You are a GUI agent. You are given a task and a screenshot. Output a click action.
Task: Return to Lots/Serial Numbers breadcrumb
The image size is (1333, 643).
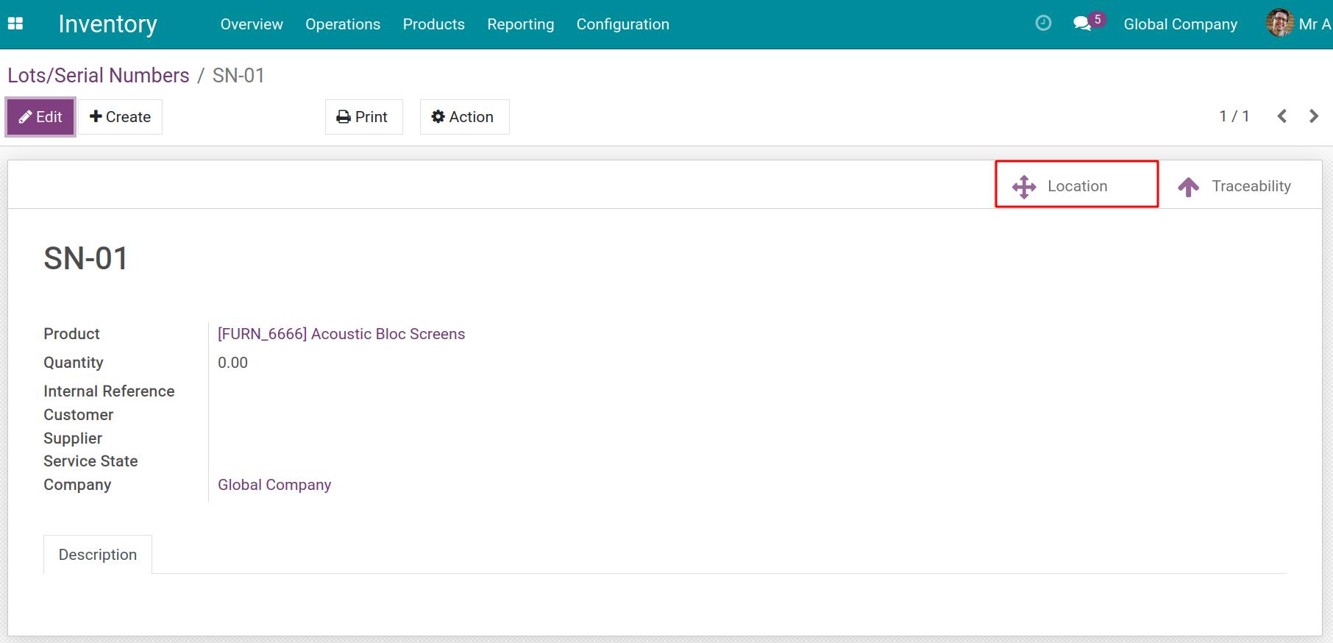click(99, 76)
